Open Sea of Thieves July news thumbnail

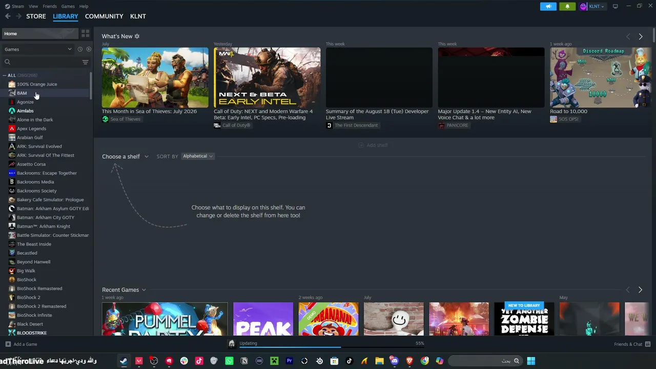[155, 77]
